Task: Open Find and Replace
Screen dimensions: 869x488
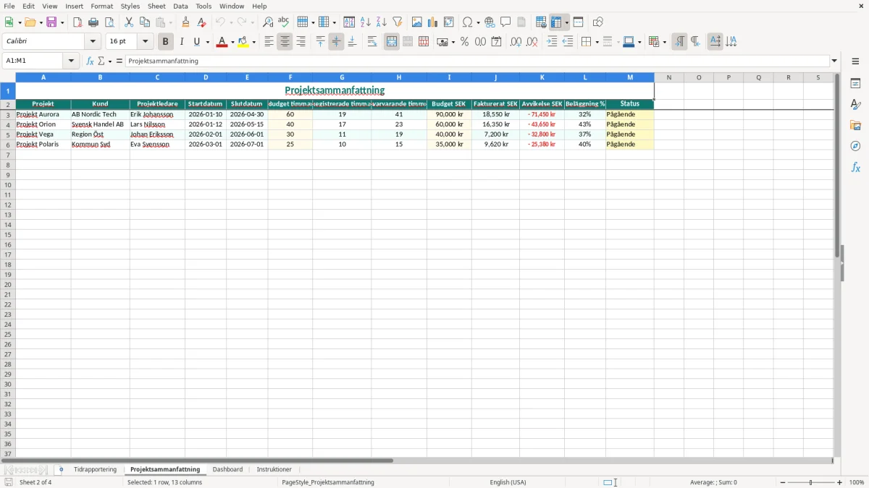Action: [x=268, y=22]
